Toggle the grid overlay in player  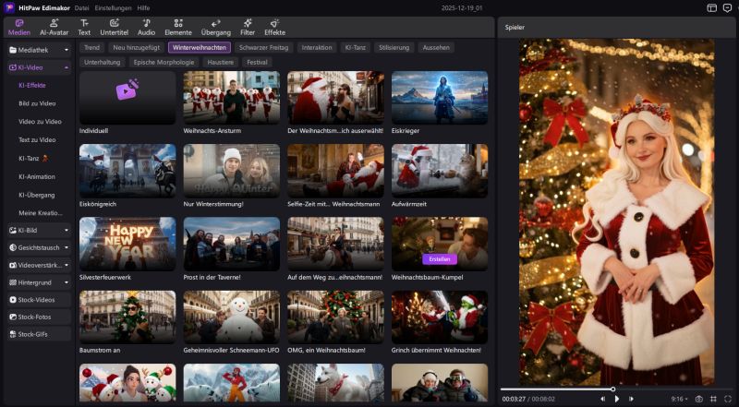pyautogui.click(x=713, y=399)
